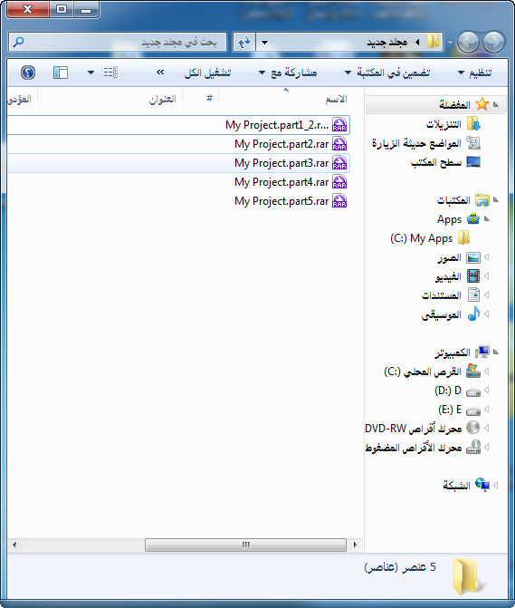Change view with the view icon

pyautogui.click(x=110, y=72)
